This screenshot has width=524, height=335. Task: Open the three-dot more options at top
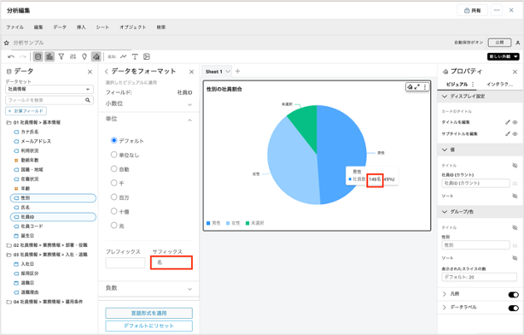[497, 10]
